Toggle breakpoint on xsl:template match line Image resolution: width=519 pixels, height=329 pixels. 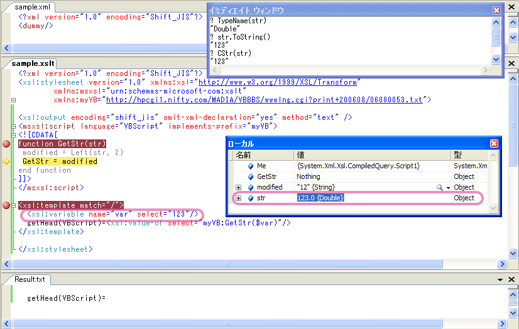tap(6, 205)
